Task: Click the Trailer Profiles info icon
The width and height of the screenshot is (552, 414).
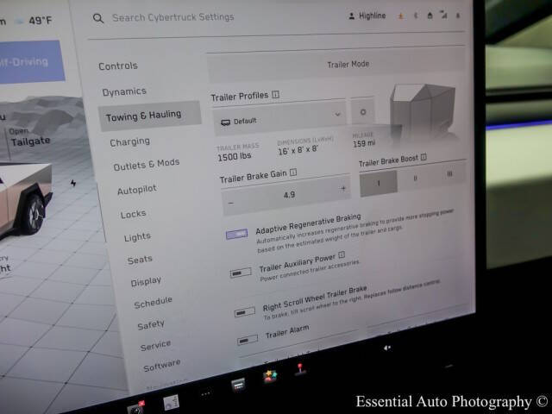Action: click(275, 94)
